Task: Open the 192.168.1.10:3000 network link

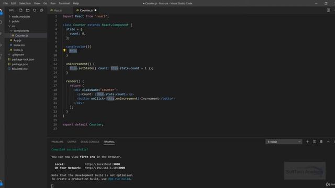Action: click(105, 168)
